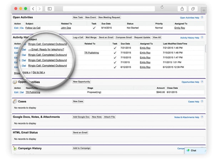
Task: Open TR Publishing link in Activity History
Action: (x=92, y=53)
